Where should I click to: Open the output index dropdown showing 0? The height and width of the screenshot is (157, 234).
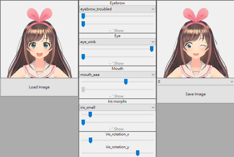(x=195, y=82)
